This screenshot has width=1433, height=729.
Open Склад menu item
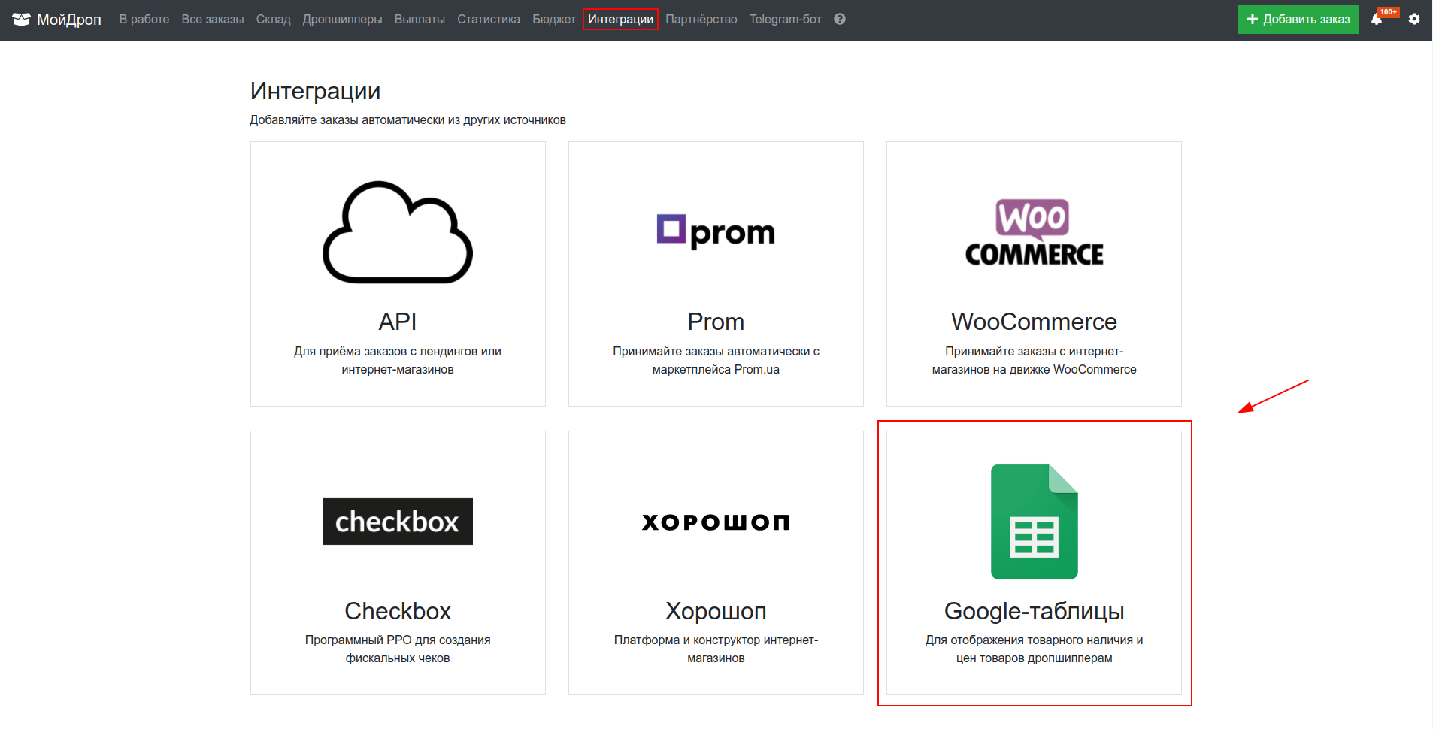(x=274, y=20)
